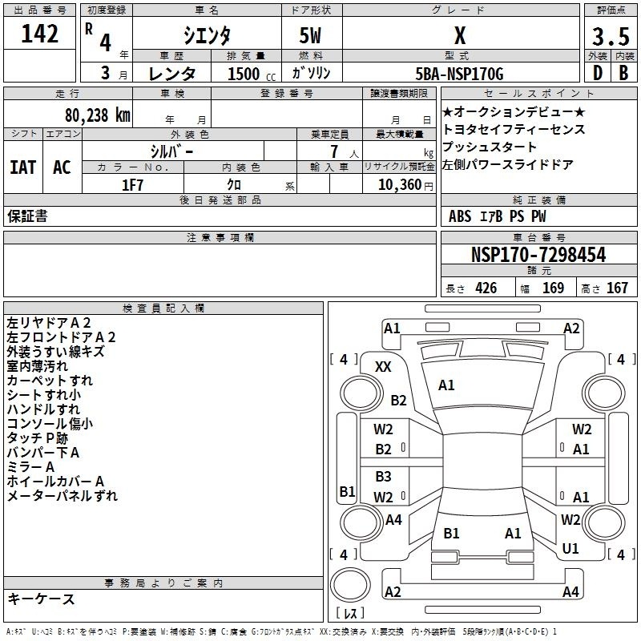This screenshot has width=641, height=641.
Task: Select the exterior color シルバー
Action: tap(171, 151)
